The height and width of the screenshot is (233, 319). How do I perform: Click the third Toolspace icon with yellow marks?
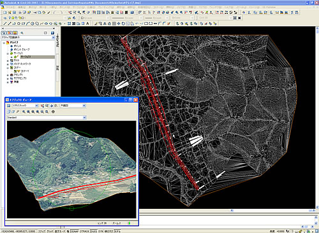point(15,33)
